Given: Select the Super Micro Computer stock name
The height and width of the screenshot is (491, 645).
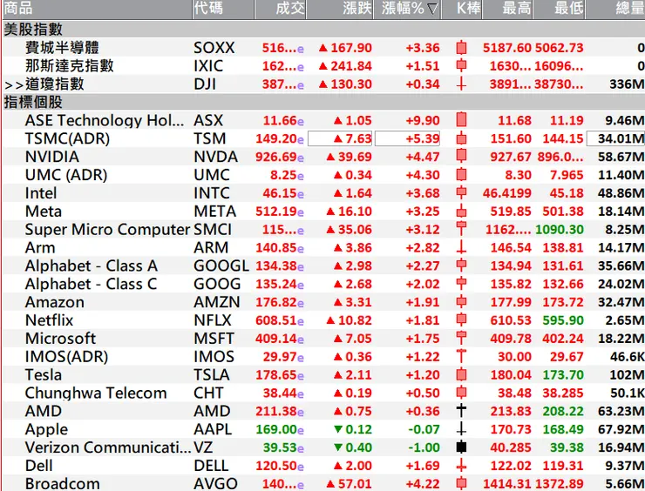Looking at the screenshot, I should pos(107,229).
